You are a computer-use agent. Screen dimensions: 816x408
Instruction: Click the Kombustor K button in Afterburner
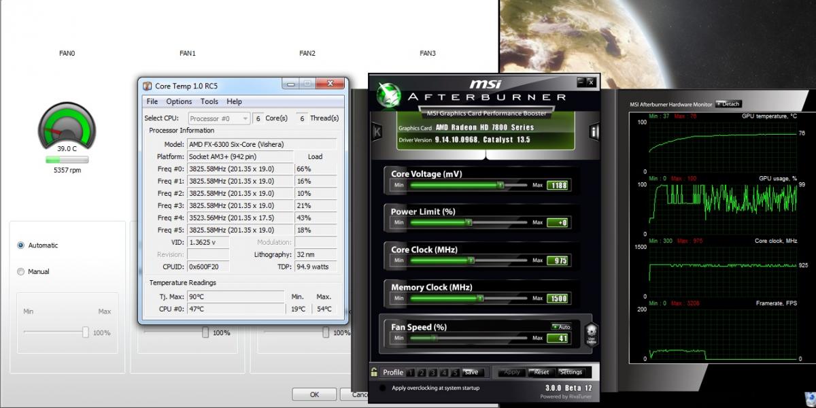coord(377,133)
